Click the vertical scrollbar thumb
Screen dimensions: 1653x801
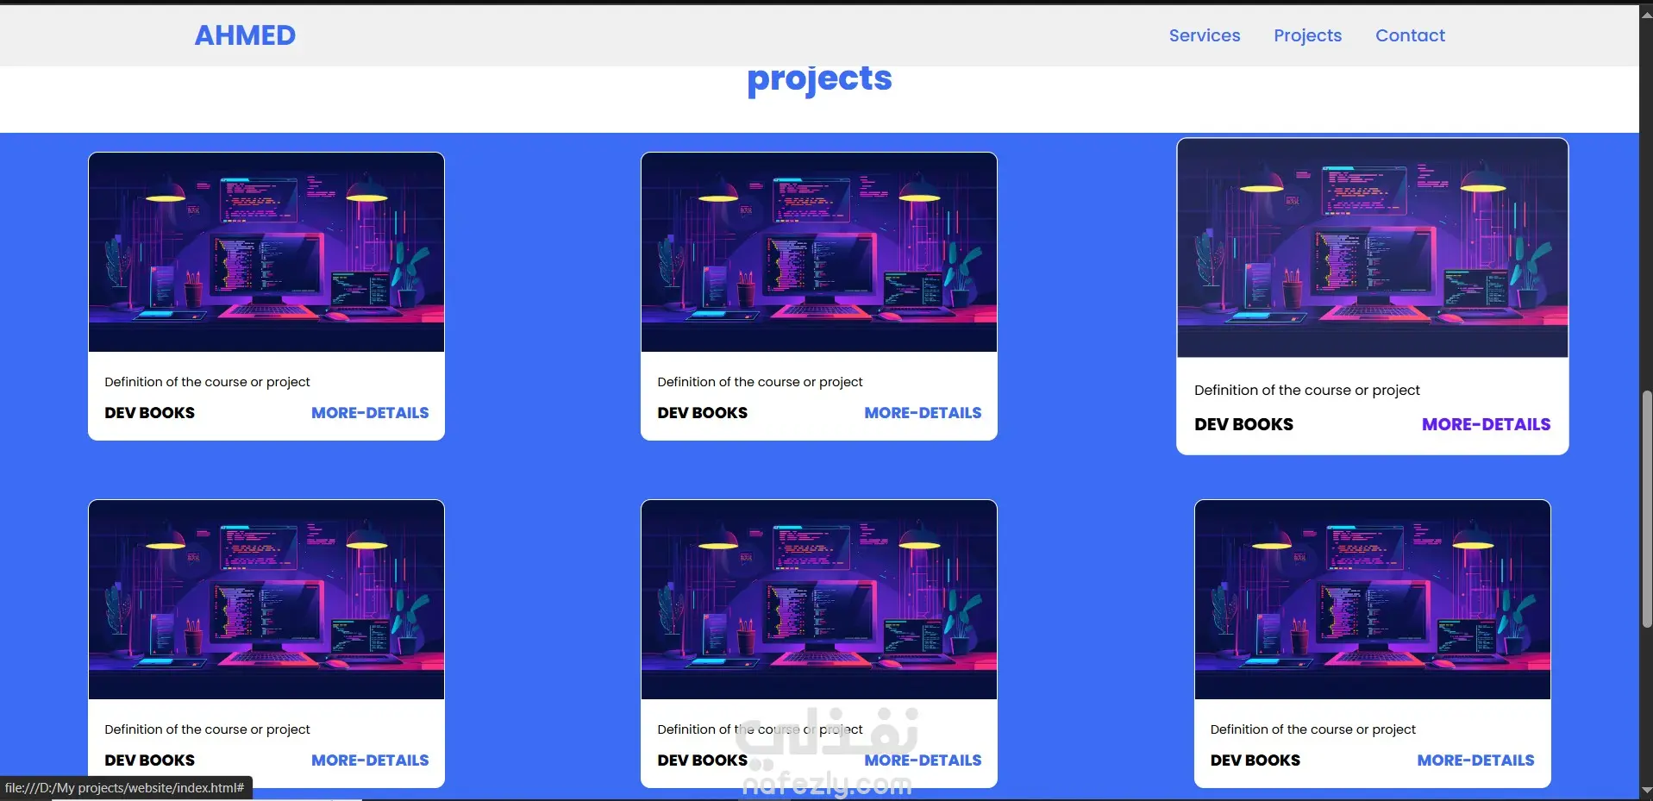pyautogui.click(x=1646, y=509)
